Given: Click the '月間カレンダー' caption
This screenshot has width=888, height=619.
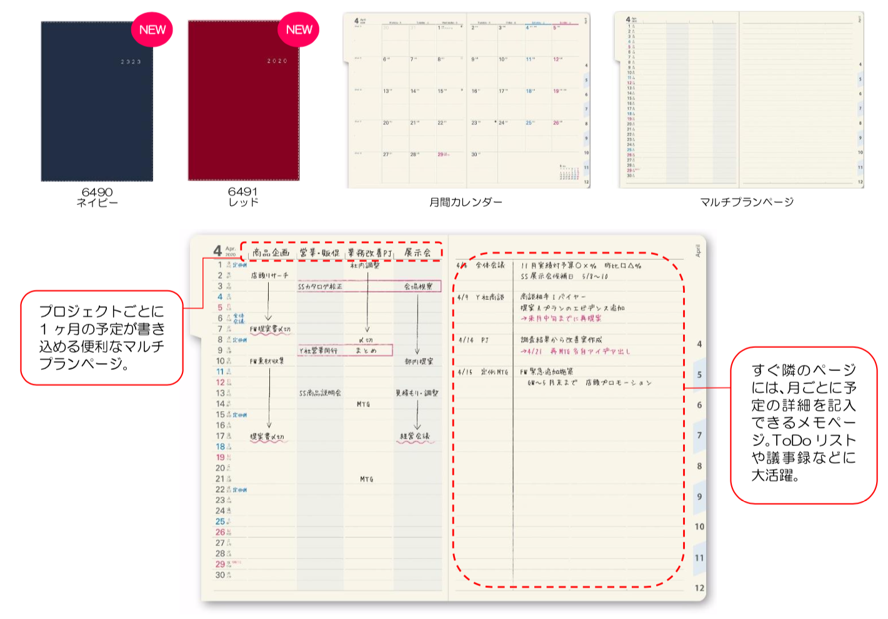Looking at the screenshot, I should tap(466, 202).
